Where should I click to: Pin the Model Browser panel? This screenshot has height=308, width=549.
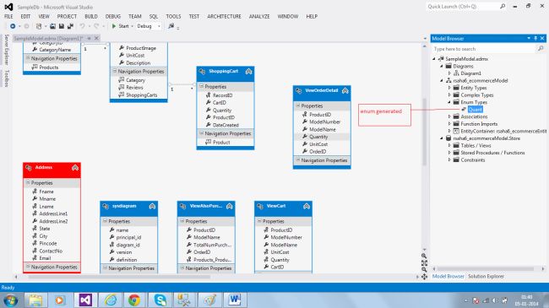point(535,38)
